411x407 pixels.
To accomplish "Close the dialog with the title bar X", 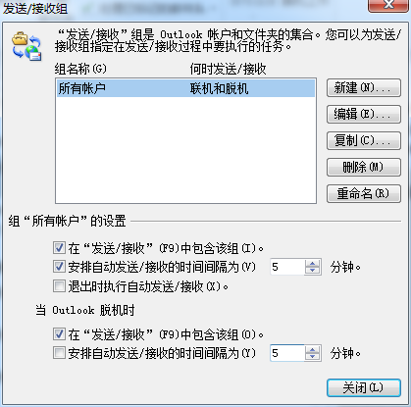I will pos(388,5).
